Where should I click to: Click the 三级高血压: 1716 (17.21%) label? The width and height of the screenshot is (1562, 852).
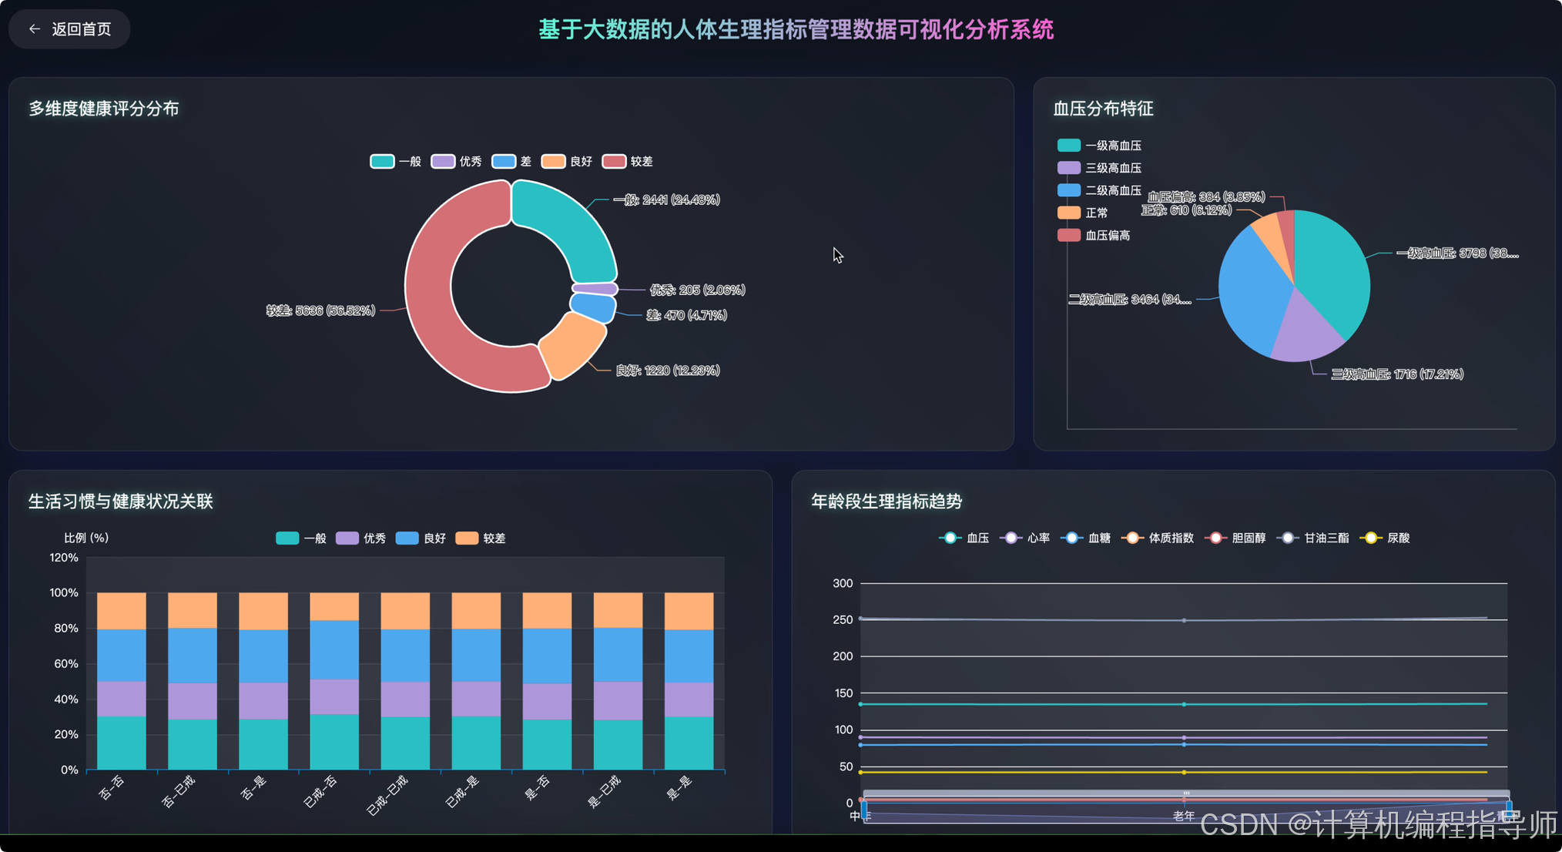(1397, 374)
